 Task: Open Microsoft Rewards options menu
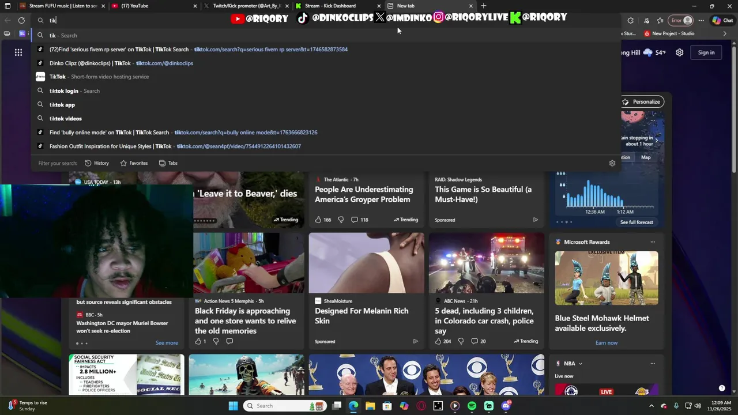tap(653, 242)
